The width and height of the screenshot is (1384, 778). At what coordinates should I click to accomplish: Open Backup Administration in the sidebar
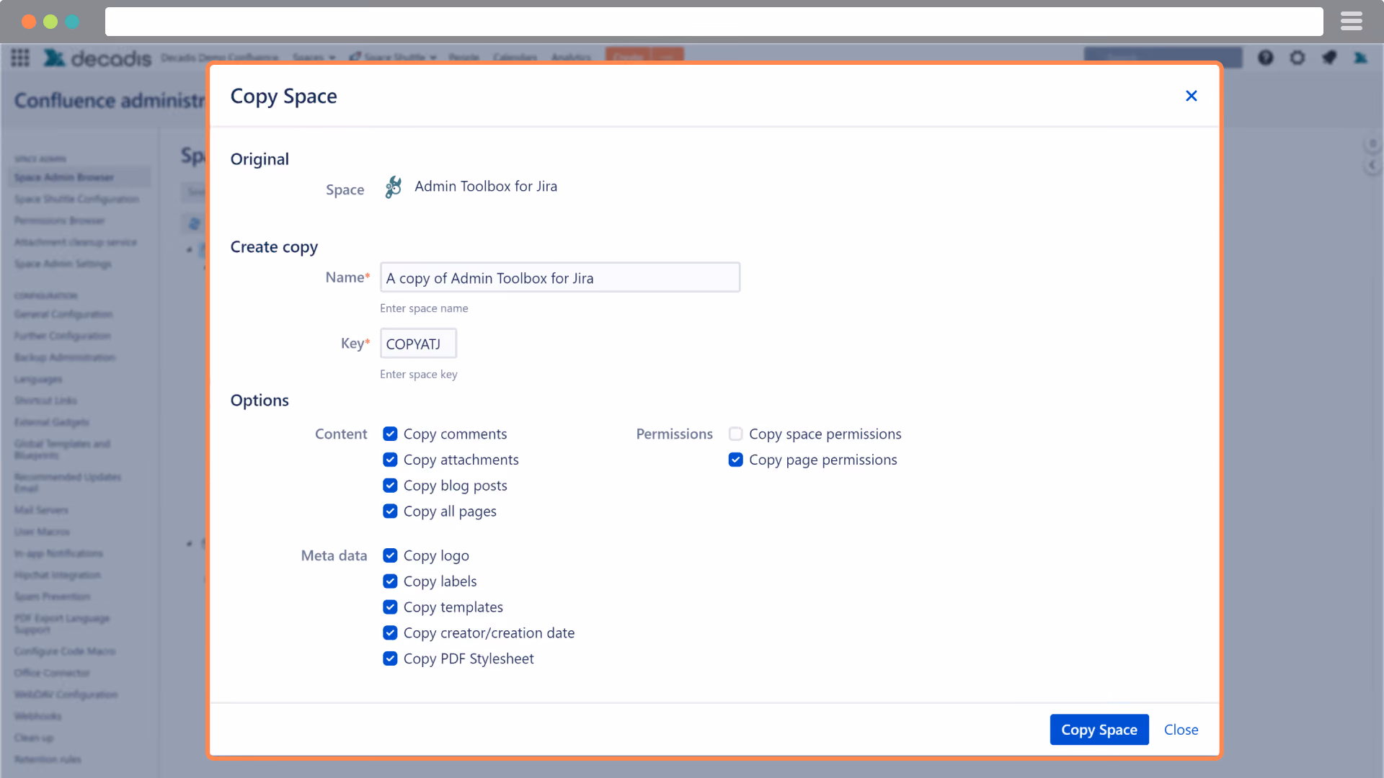(x=65, y=357)
